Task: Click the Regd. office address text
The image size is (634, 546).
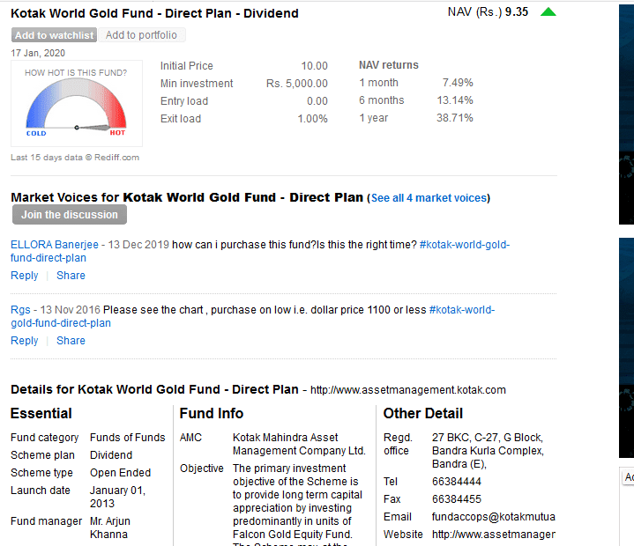Action: (488, 451)
